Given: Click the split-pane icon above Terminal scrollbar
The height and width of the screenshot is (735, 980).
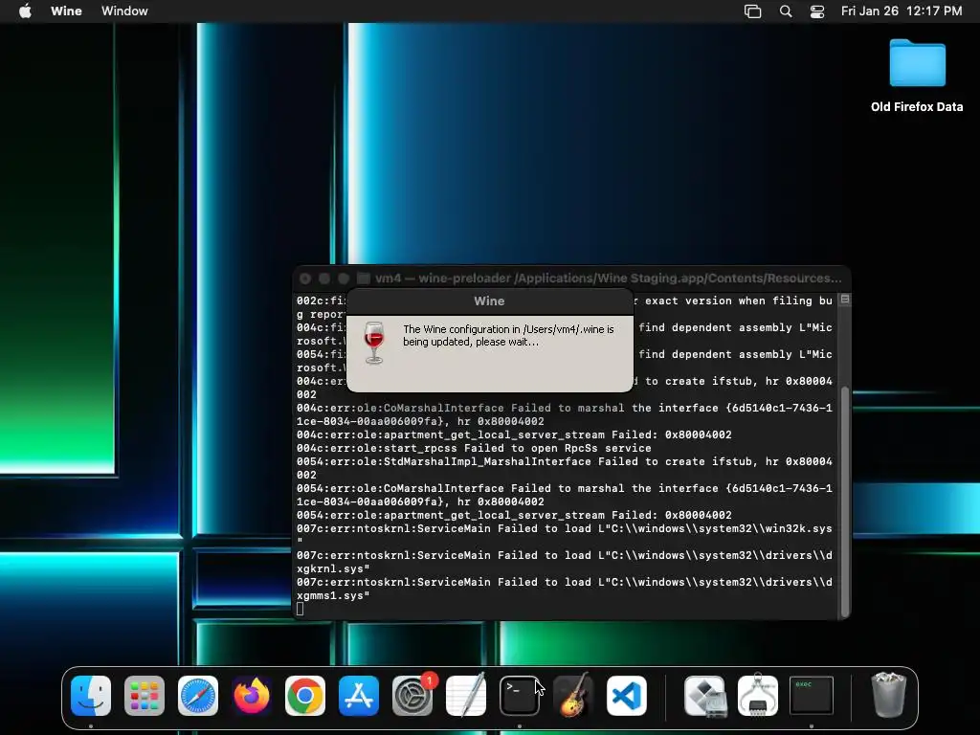Looking at the screenshot, I should (x=845, y=300).
